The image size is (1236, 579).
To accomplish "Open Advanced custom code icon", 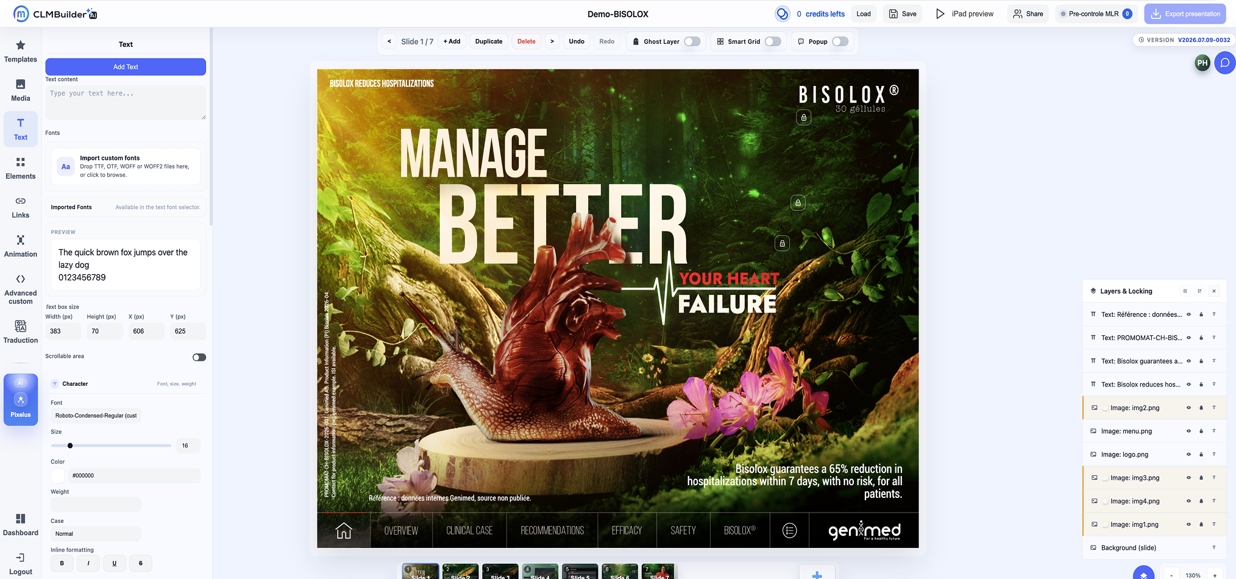I will 21,279.
